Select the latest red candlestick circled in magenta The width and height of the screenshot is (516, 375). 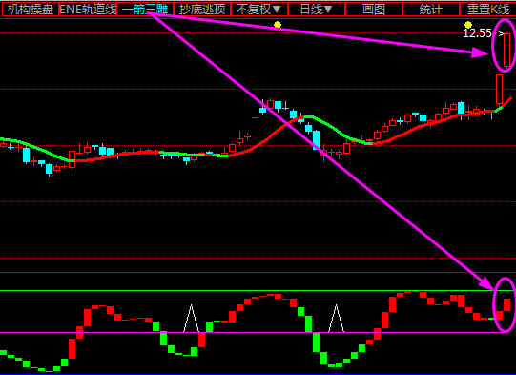point(506,50)
